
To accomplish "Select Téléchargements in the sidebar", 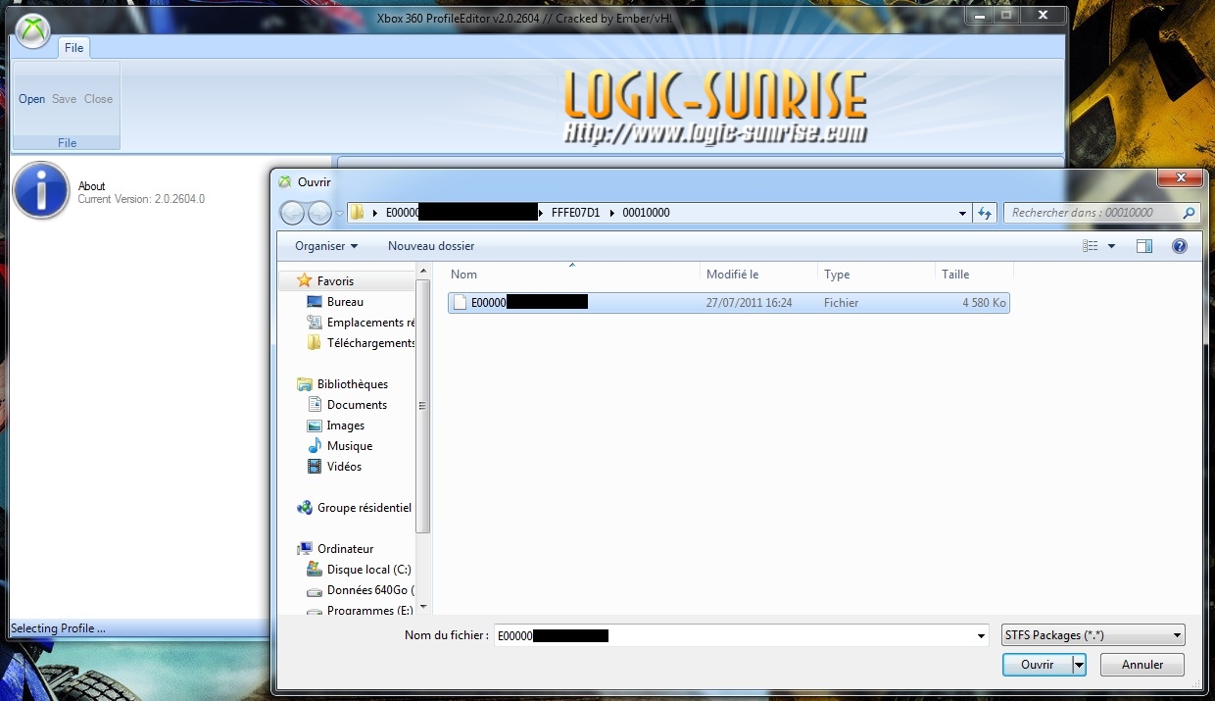I will click(x=370, y=343).
